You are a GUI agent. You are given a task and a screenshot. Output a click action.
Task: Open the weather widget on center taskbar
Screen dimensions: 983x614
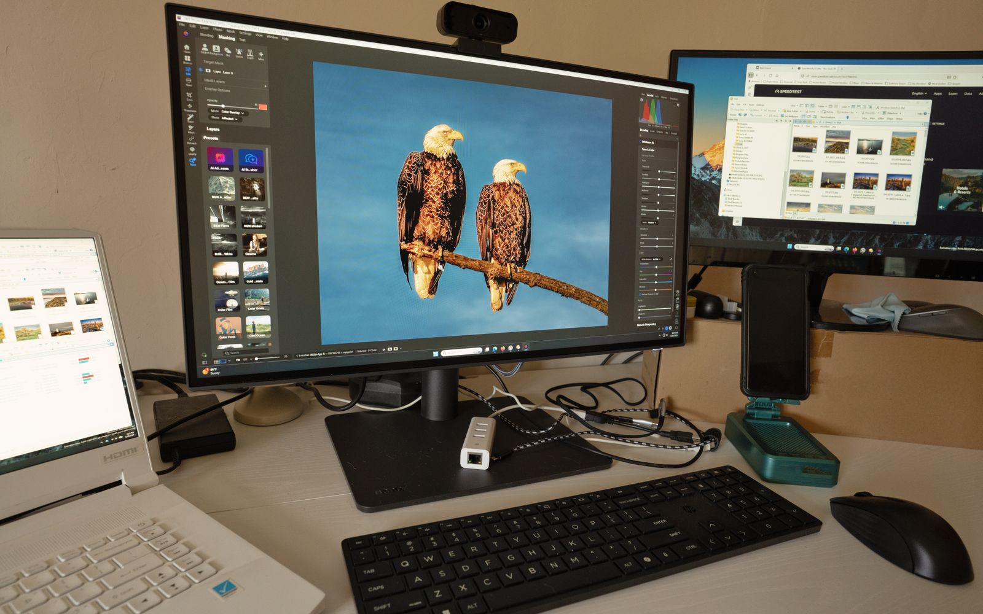210,371
